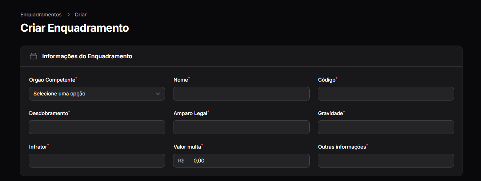Click the Gravidade field label
Viewport: 481px width, 181px height.
330,113
